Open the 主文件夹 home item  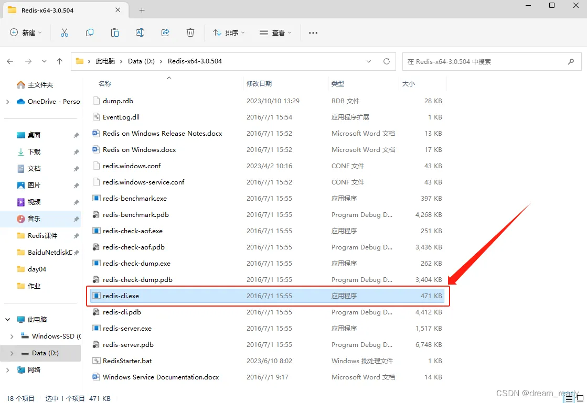35,85
